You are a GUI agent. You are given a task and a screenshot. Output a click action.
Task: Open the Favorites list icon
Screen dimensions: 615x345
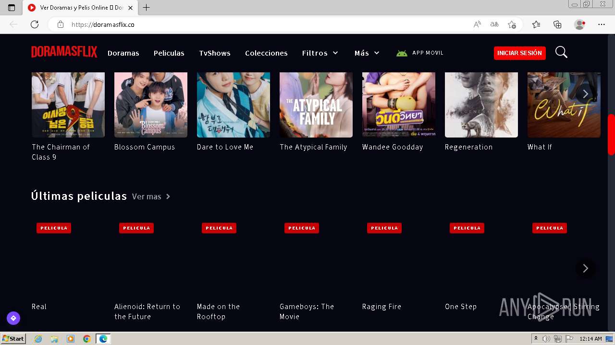point(536,24)
